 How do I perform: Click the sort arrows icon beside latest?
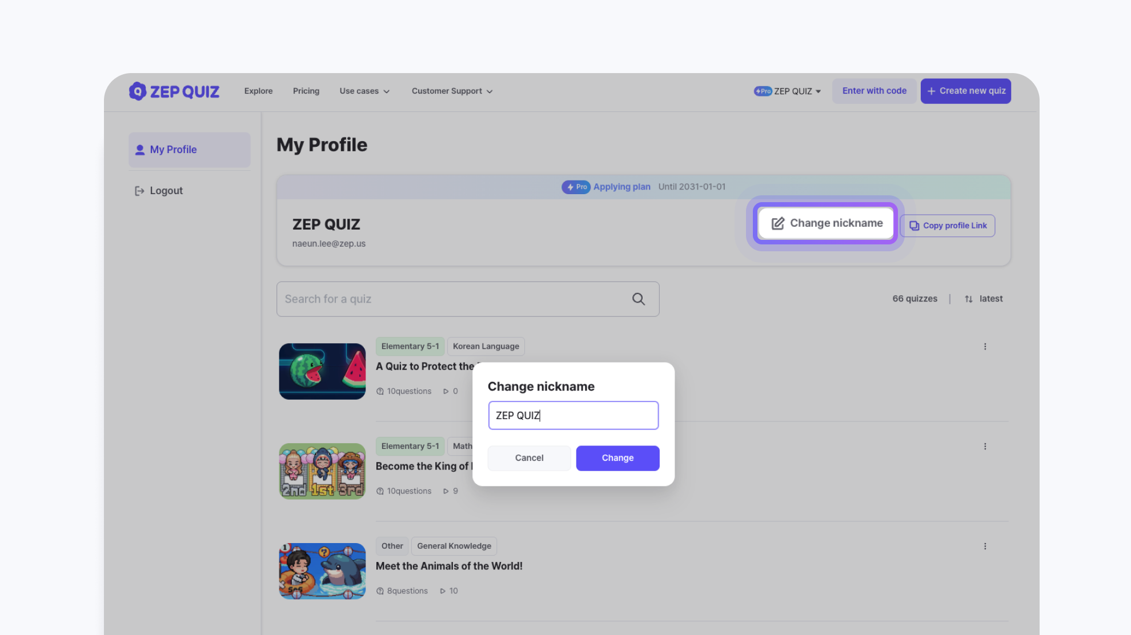(x=968, y=299)
